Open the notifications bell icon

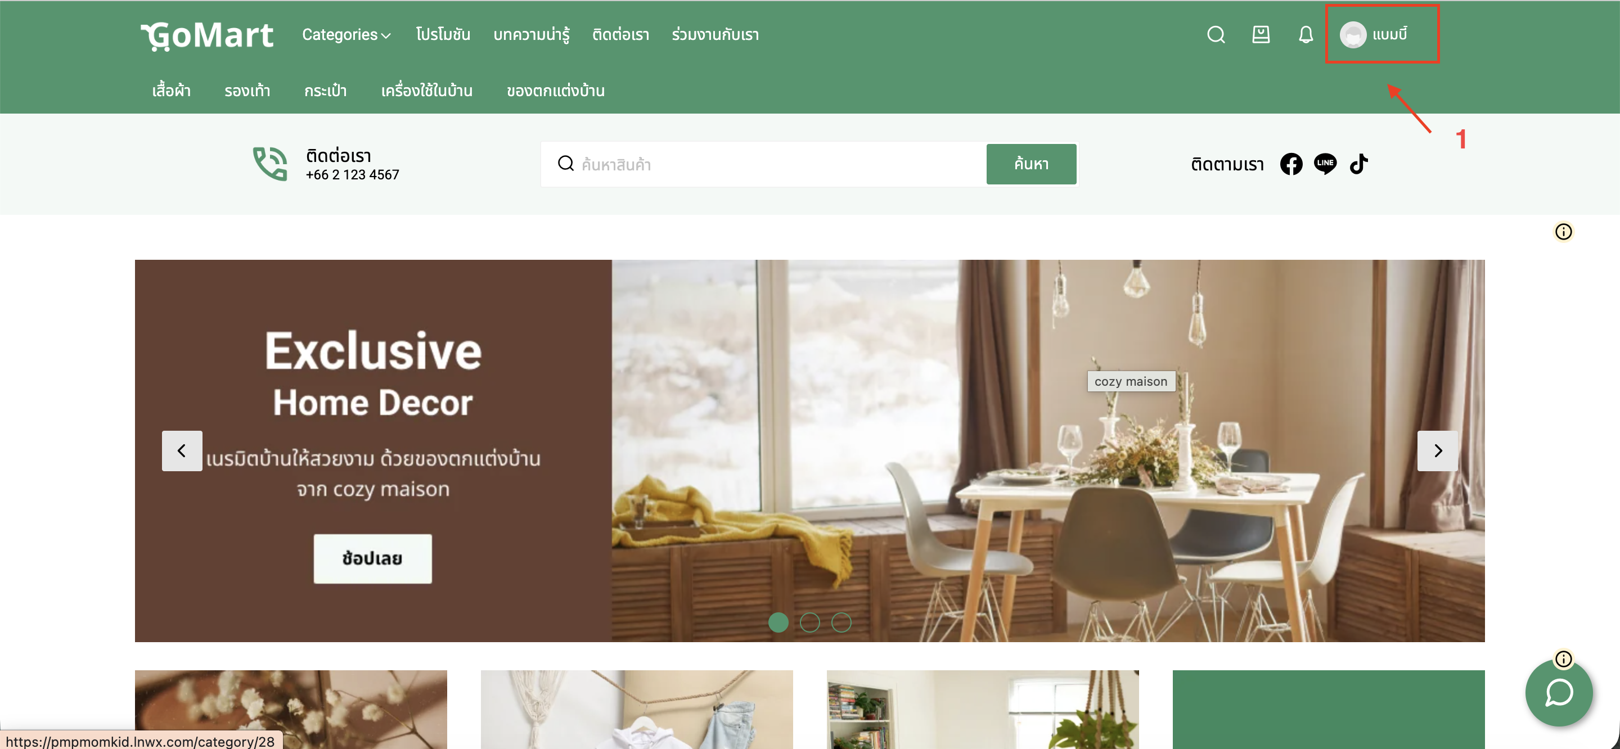click(x=1306, y=35)
